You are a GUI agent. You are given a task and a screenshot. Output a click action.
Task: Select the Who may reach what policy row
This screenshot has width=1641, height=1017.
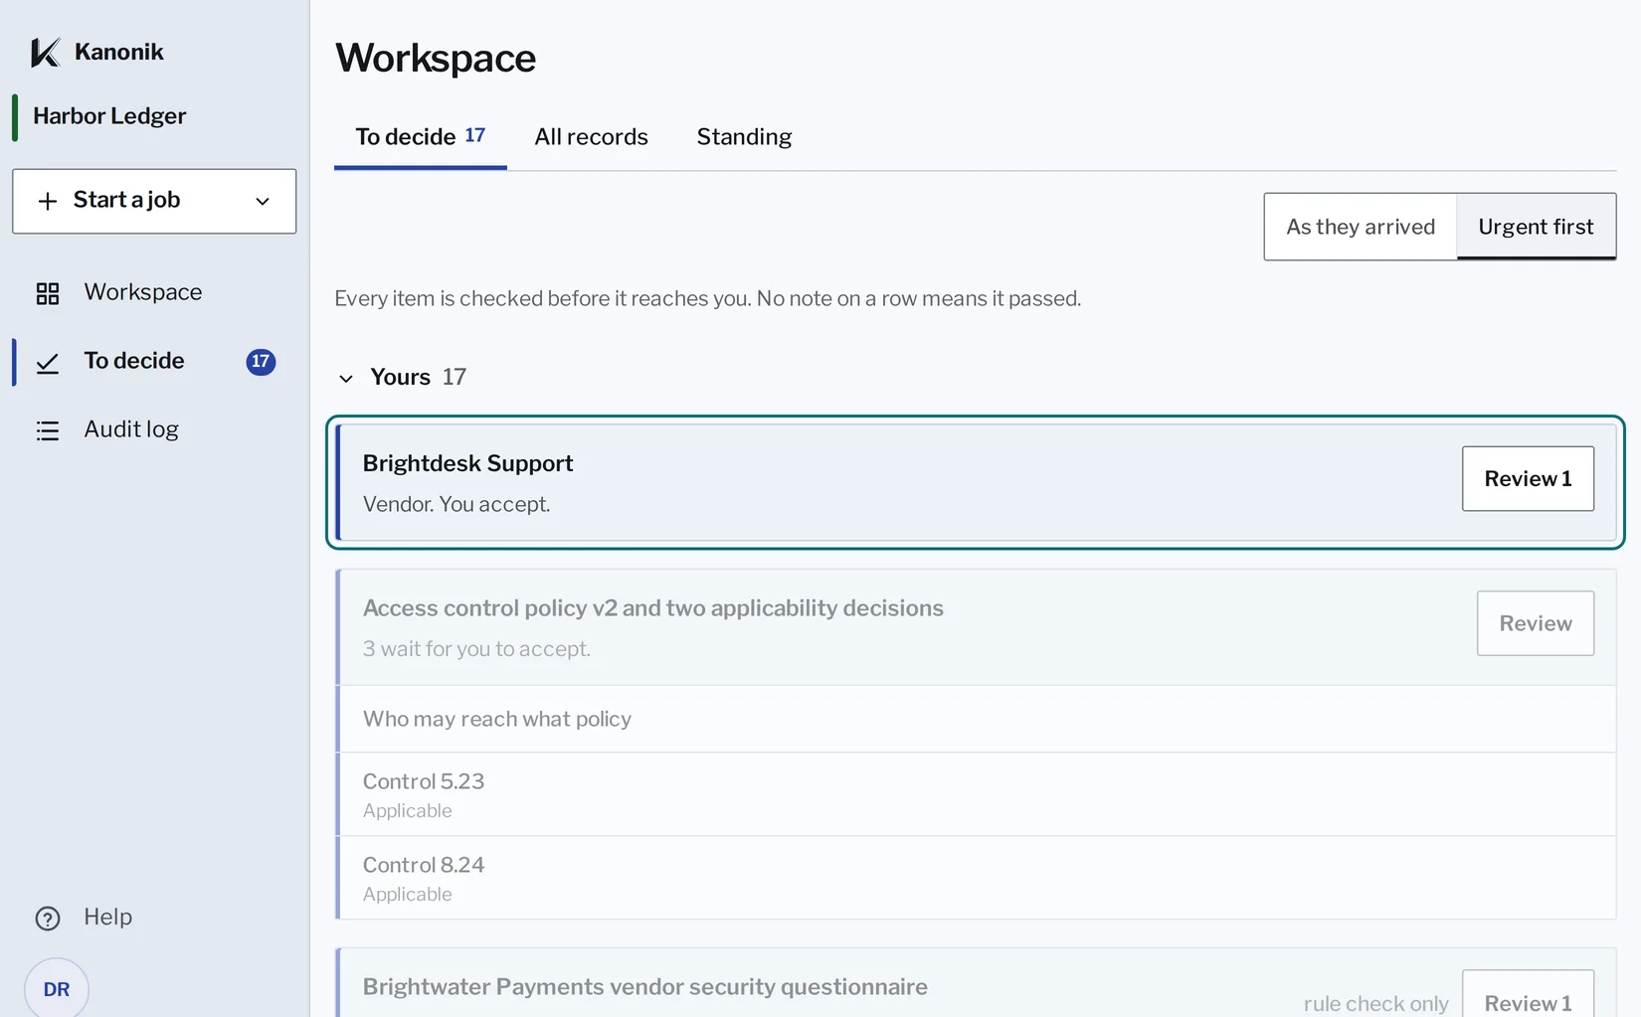[977, 719]
